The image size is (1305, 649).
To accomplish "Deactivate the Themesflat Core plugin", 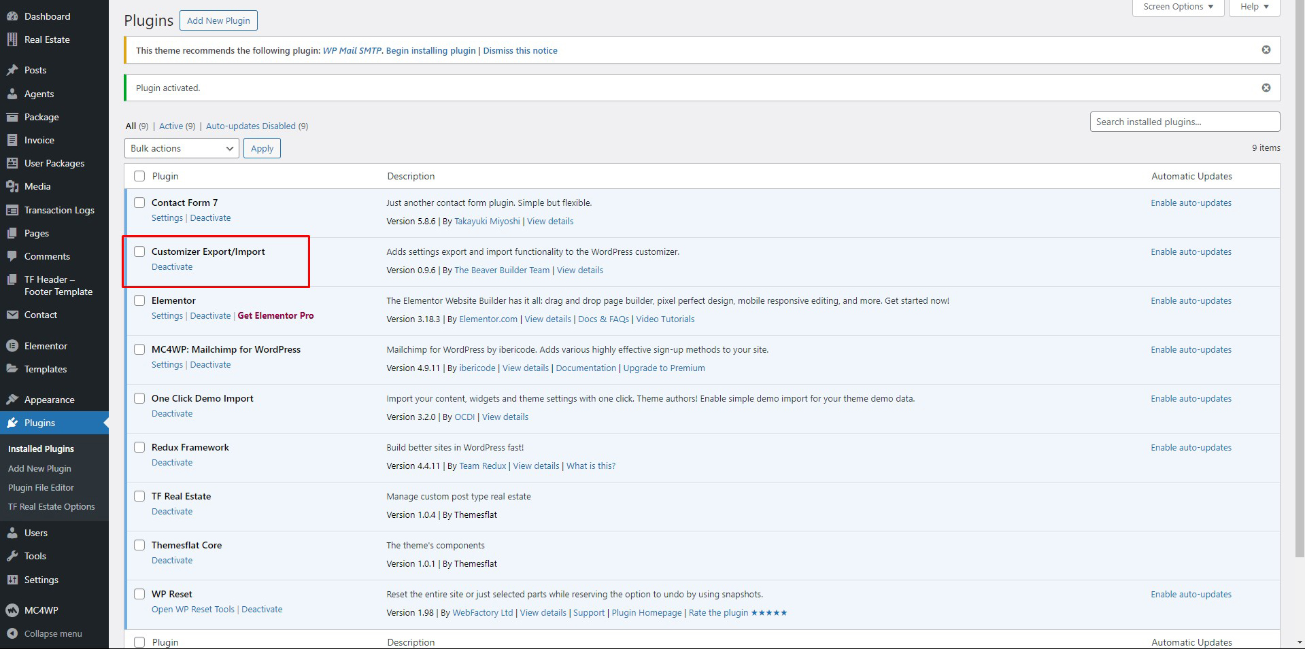I will pos(172,560).
